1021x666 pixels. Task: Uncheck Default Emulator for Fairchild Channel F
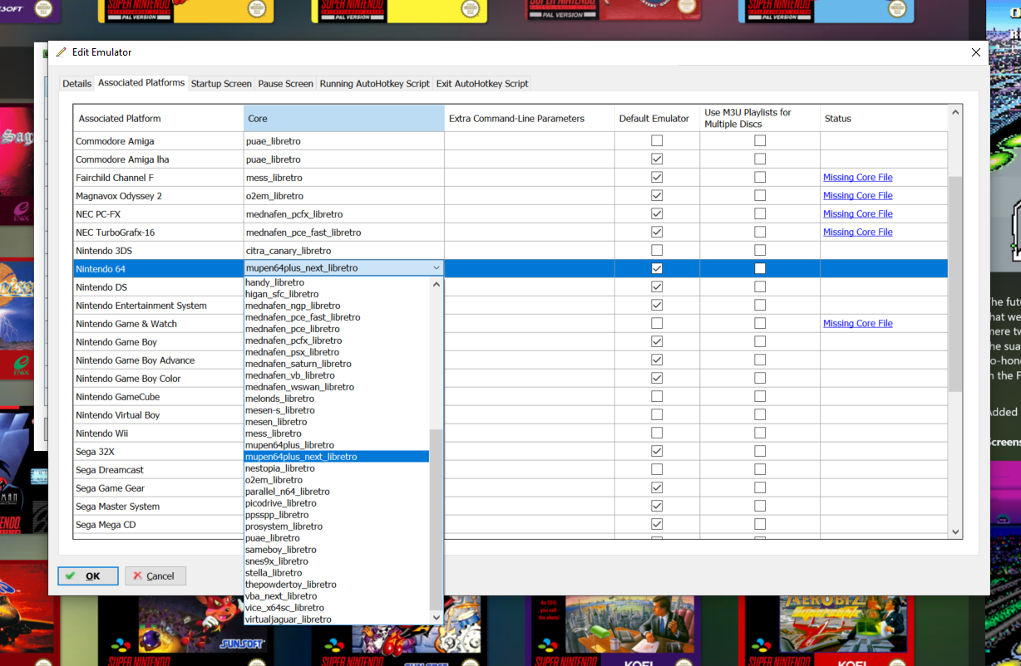coord(657,178)
